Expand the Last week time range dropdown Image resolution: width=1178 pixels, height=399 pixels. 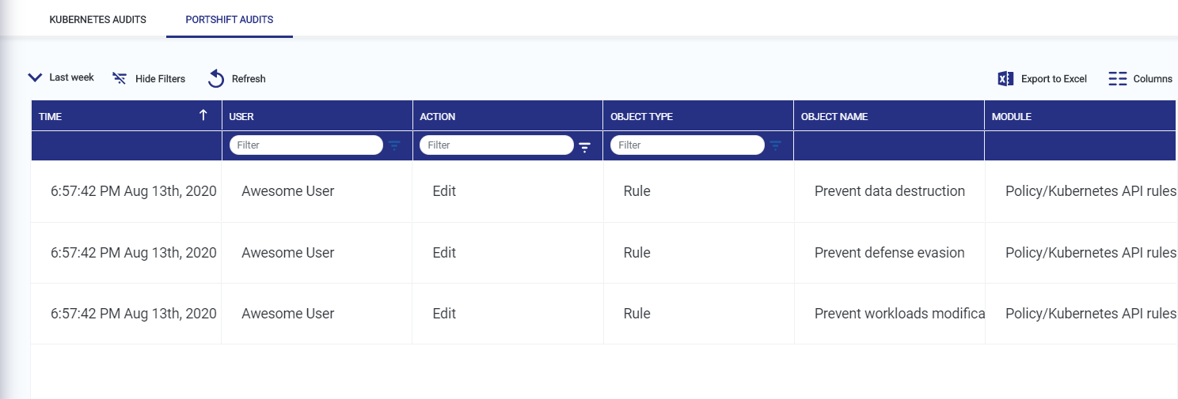point(35,77)
